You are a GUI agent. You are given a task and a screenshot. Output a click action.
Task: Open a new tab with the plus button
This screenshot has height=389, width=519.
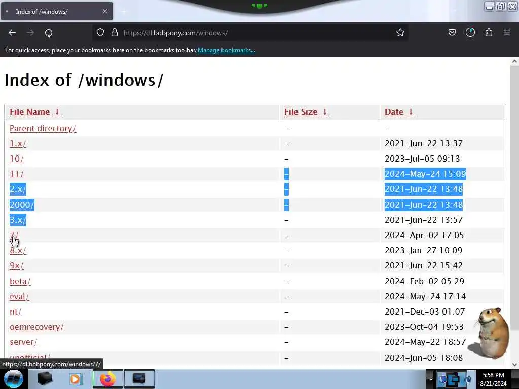[x=124, y=12]
